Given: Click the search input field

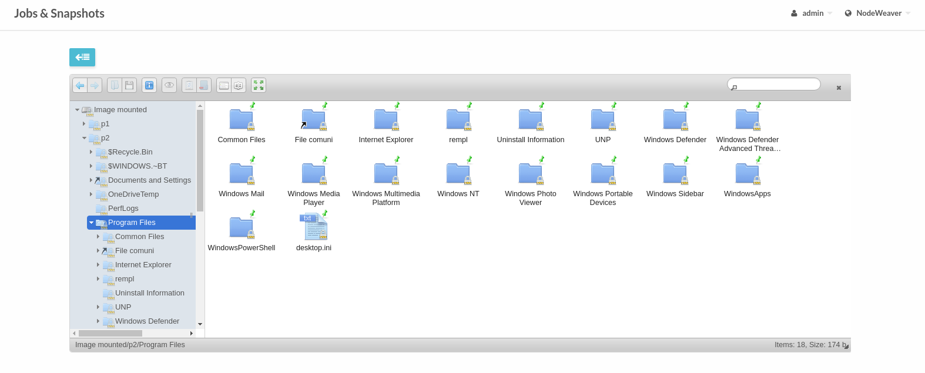Looking at the screenshot, I should tap(774, 84).
